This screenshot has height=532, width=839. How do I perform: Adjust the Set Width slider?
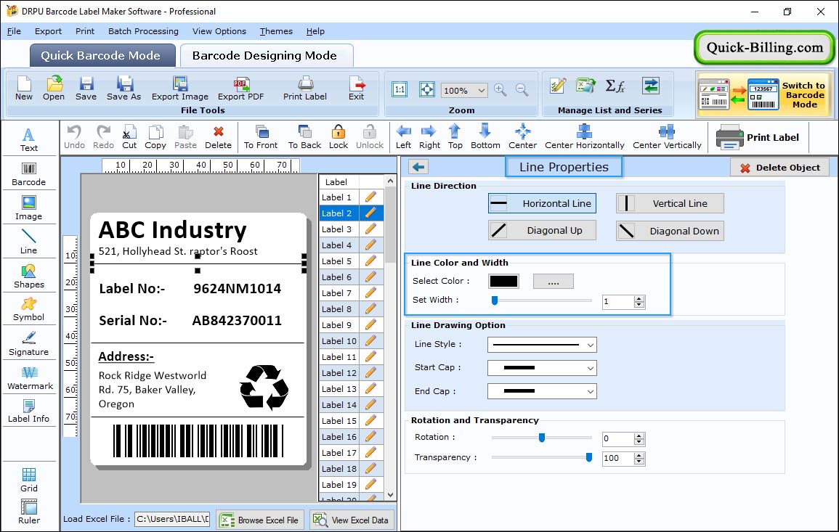tap(495, 300)
